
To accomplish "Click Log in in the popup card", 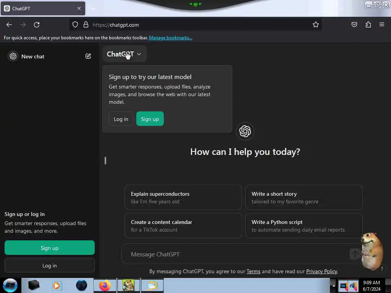I will tap(121, 119).
